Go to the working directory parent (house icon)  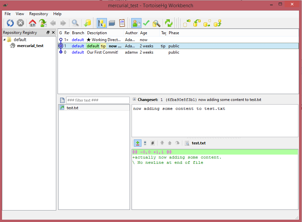coord(32,23)
